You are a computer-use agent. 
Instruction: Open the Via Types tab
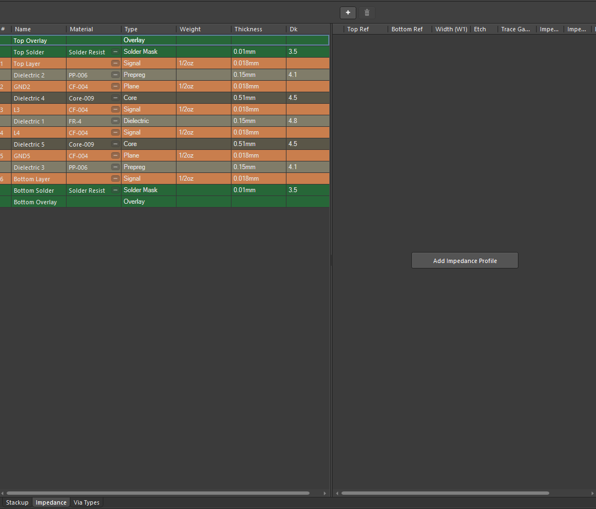[86, 502]
